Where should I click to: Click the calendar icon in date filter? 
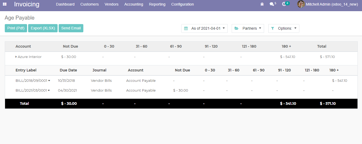186,29
